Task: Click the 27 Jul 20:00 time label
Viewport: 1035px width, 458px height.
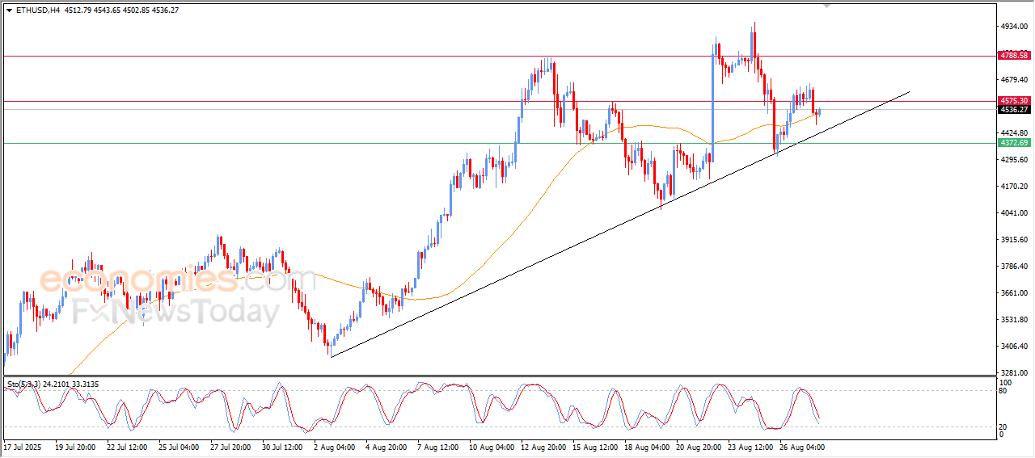Action: [230, 447]
